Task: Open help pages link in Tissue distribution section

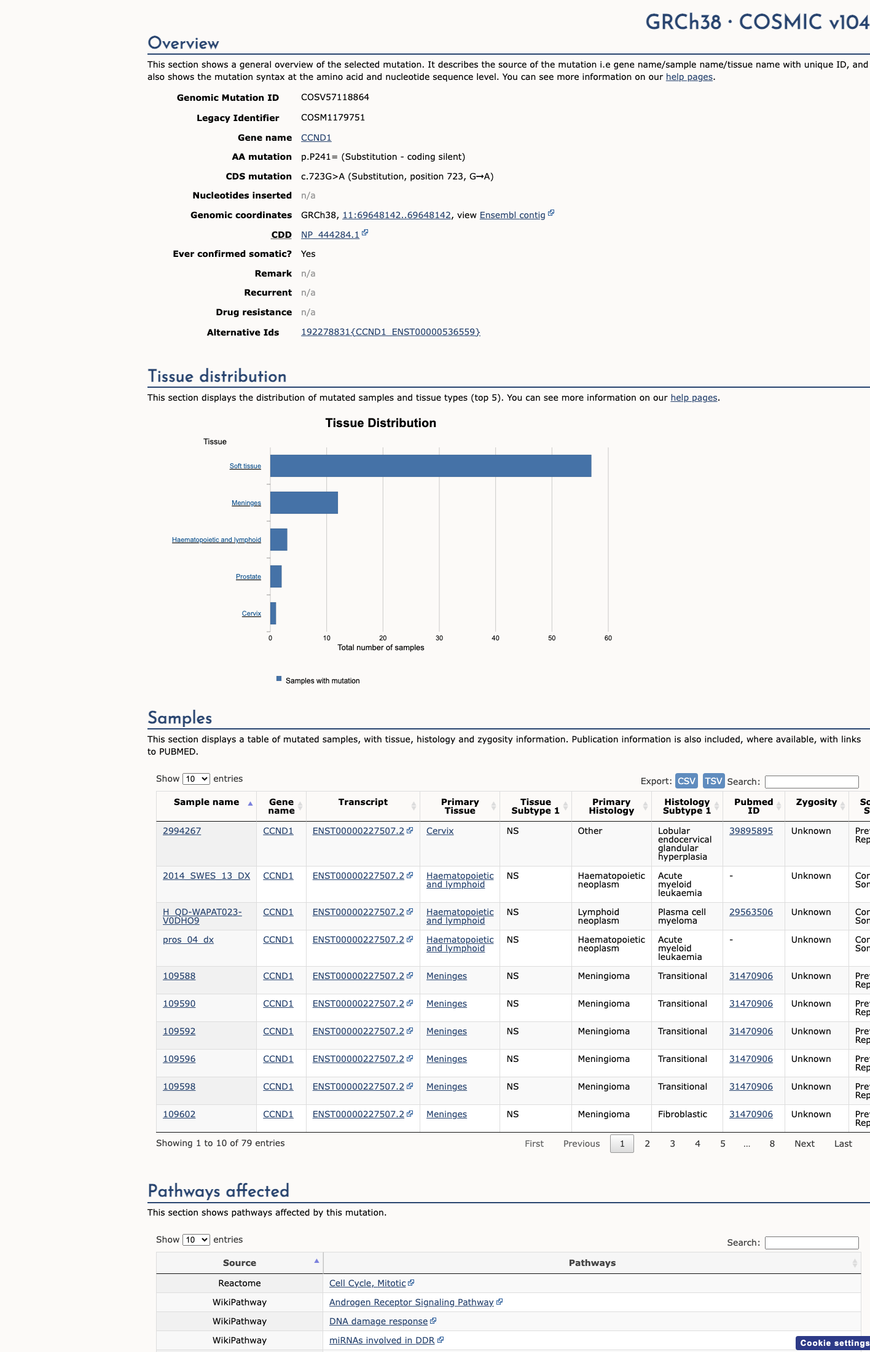Action: point(694,398)
